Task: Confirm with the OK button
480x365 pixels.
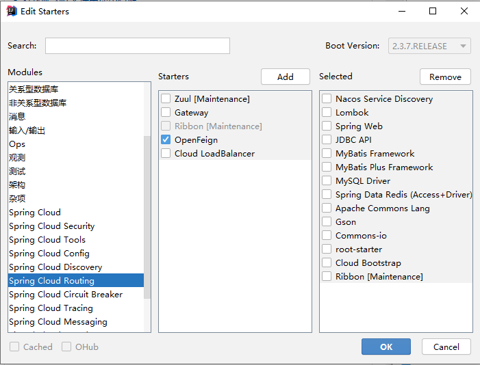Action: coord(386,347)
